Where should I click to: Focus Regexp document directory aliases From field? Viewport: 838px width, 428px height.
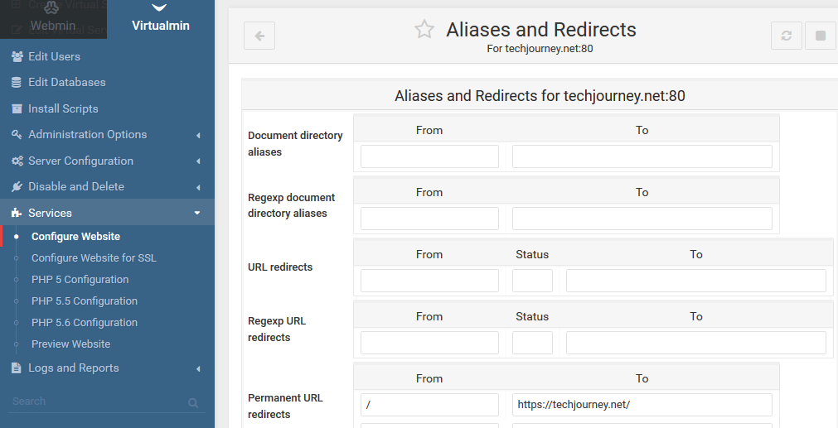pyautogui.click(x=429, y=219)
